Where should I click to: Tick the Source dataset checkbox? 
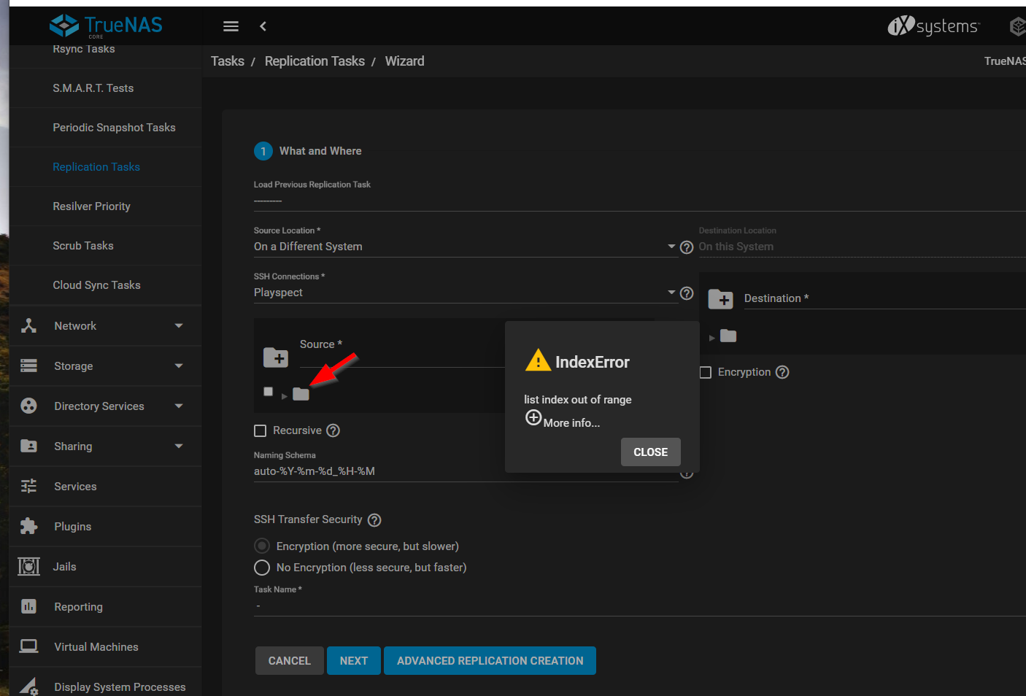click(268, 392)
